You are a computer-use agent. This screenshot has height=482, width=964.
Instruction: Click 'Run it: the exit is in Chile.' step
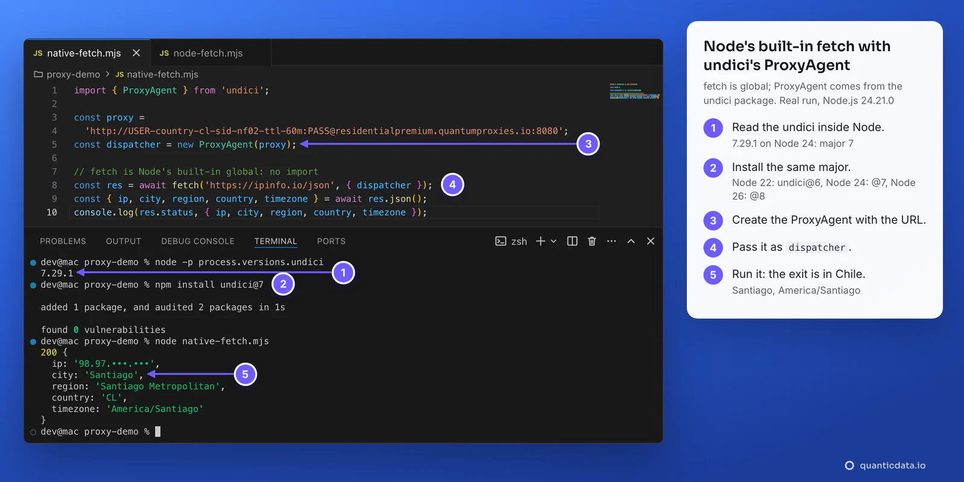(798, 274)
